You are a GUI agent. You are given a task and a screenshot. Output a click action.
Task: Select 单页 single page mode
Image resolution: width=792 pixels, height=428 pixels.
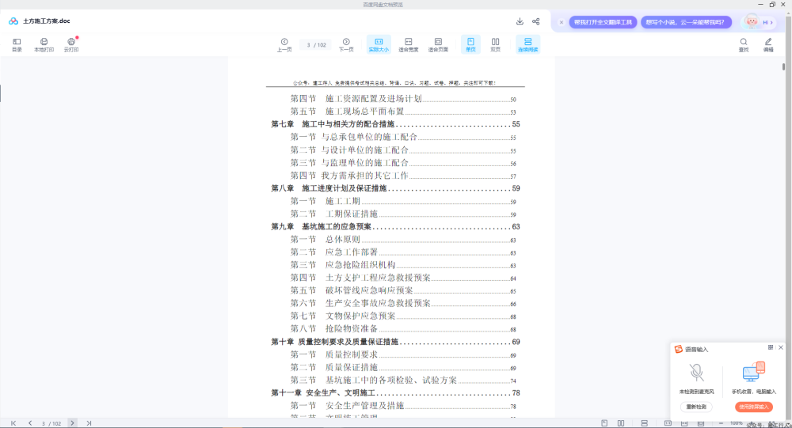[470, 44]
